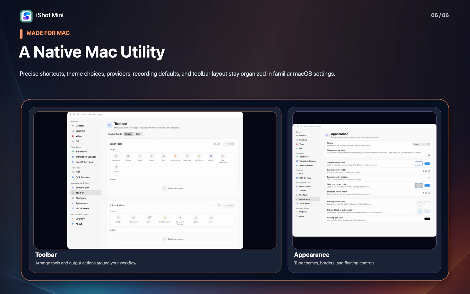This screenshot has height=294, width=470.
Task: Open Appearance in Toolbar window sidebar
Action: coord(85,203)
